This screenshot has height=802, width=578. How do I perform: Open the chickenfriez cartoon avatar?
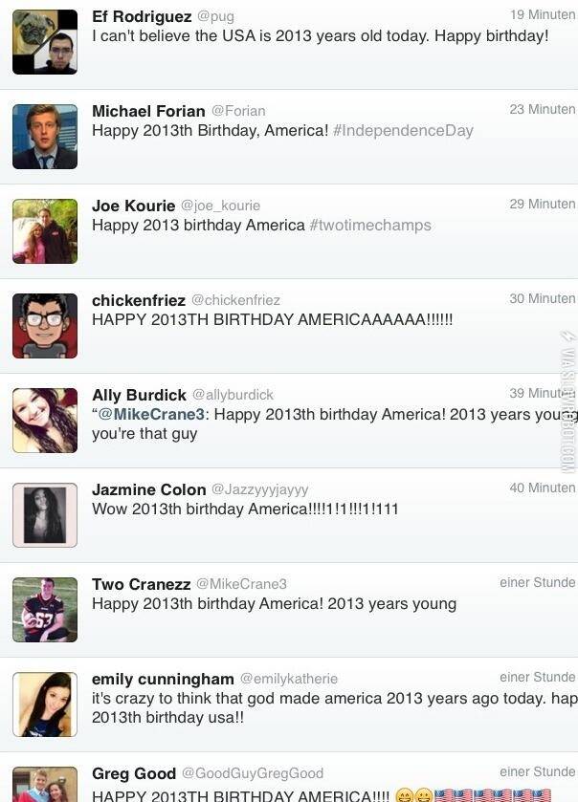(x=45, y=326)
